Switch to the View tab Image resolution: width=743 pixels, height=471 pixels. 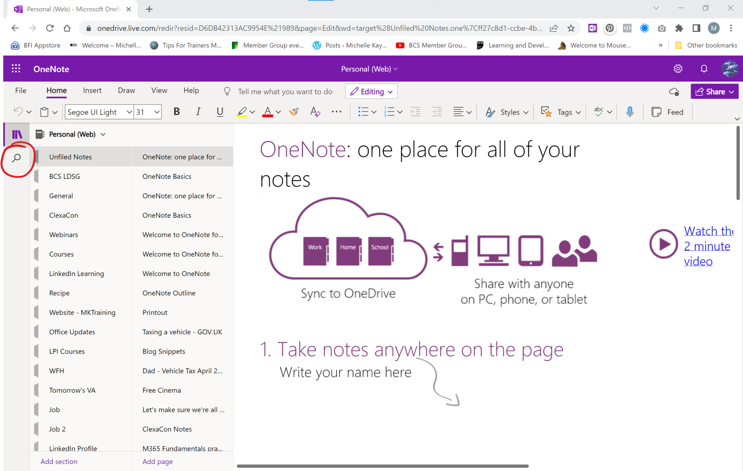click(159, 91)
